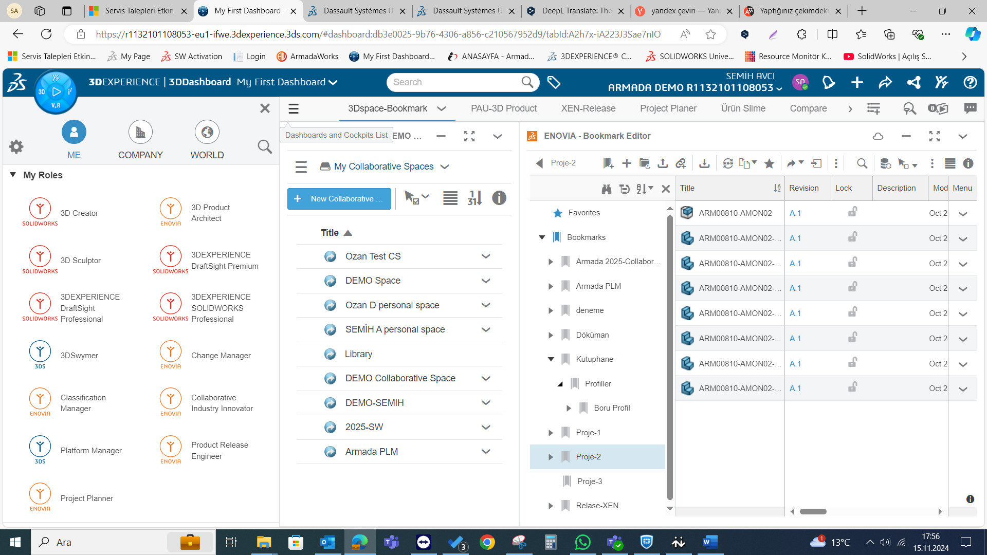
Task: Click the add link icon in Bookmark Editor
Action: (x=681, y=163)
